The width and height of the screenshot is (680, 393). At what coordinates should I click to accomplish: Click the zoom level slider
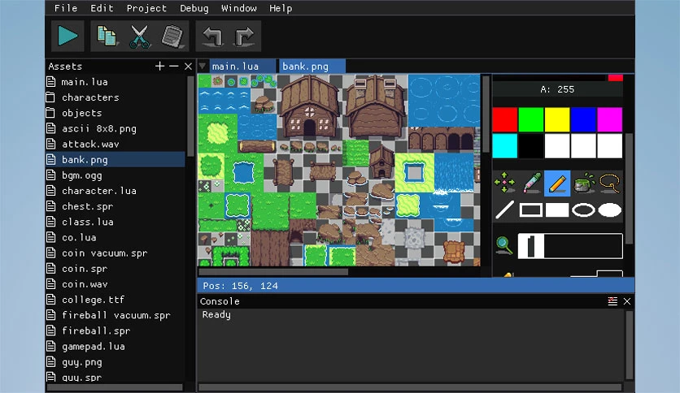(570, 246)
